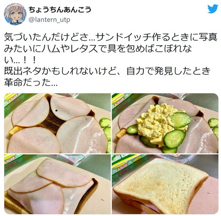Click the final tweet line 革命だった…
This screenshot has width=221, height=216.
pyautogui.click(x=31, y=83)
